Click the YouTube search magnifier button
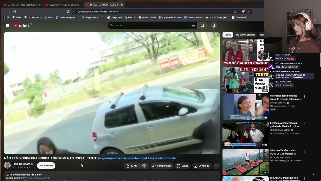The width and height of the screenshot is (321, 181). (x=202, y=25)
